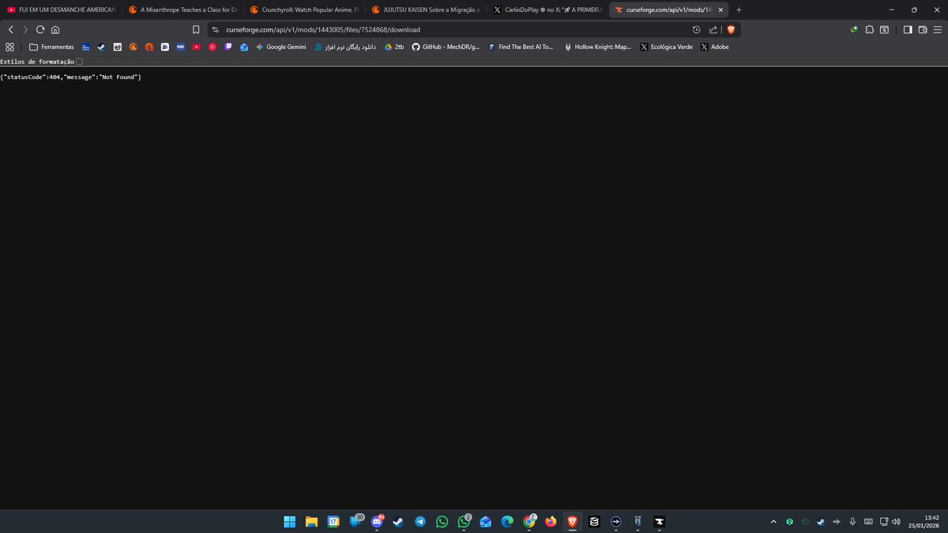948x533 pixels.
Task: Toggle the Estilos de formatação checkbox
Action: click(78, 61)
